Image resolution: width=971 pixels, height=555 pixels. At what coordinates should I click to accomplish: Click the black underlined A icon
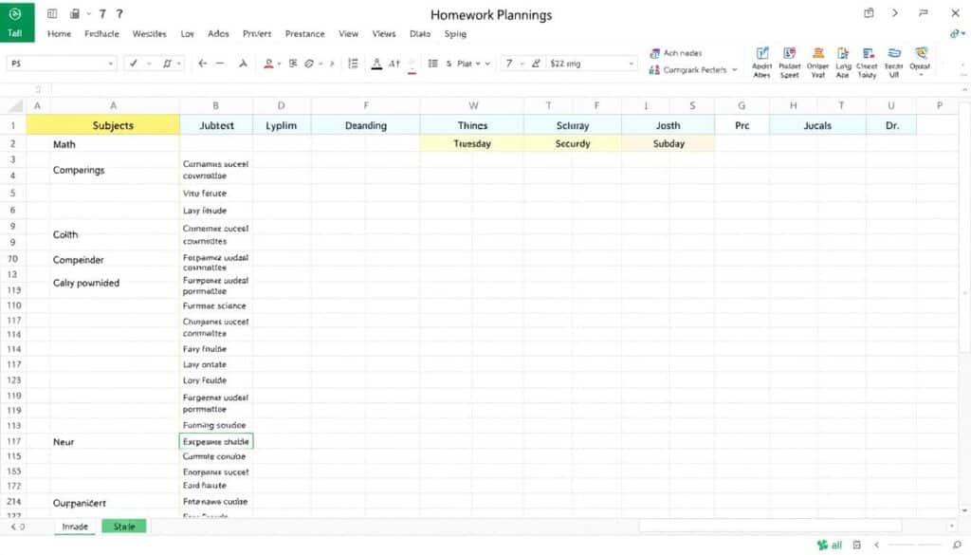click(x=376, y=64)
